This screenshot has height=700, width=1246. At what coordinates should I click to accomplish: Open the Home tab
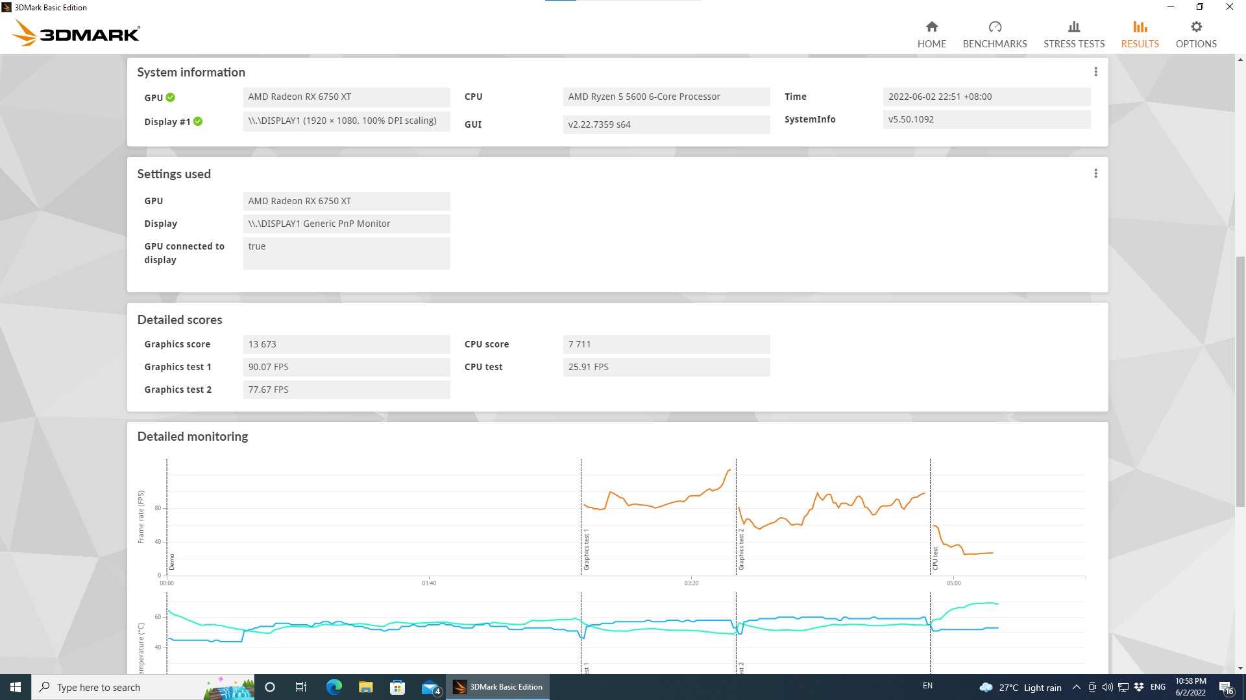[x=931, y=34]
